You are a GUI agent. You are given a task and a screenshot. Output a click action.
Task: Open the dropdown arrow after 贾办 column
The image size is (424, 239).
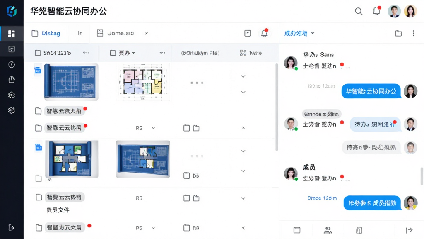point(162,53)
